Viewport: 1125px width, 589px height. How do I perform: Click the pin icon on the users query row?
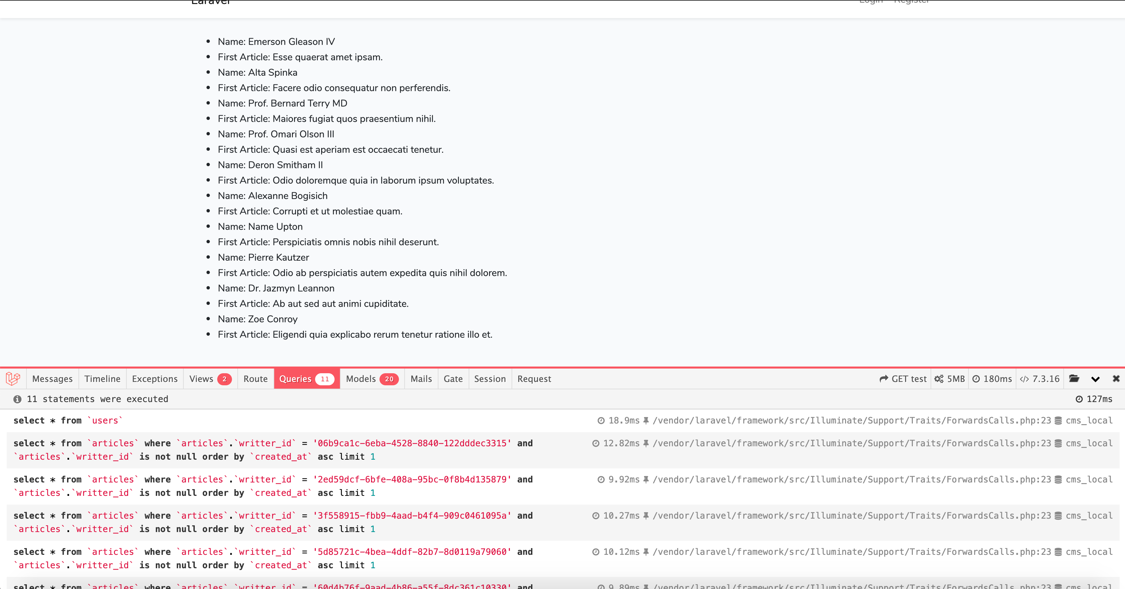pos(646,420)
